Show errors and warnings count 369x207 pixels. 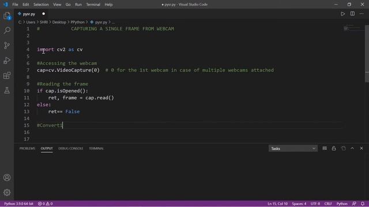45,204
